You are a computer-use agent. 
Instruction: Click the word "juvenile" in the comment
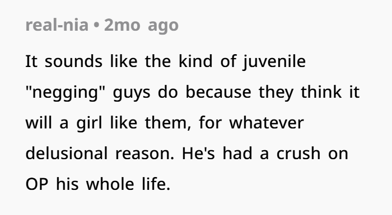point(274,62)
